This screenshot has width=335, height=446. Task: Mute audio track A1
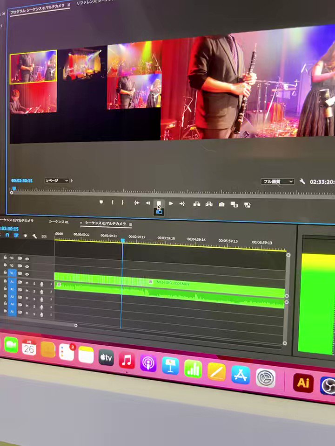(x=27, y=283)
